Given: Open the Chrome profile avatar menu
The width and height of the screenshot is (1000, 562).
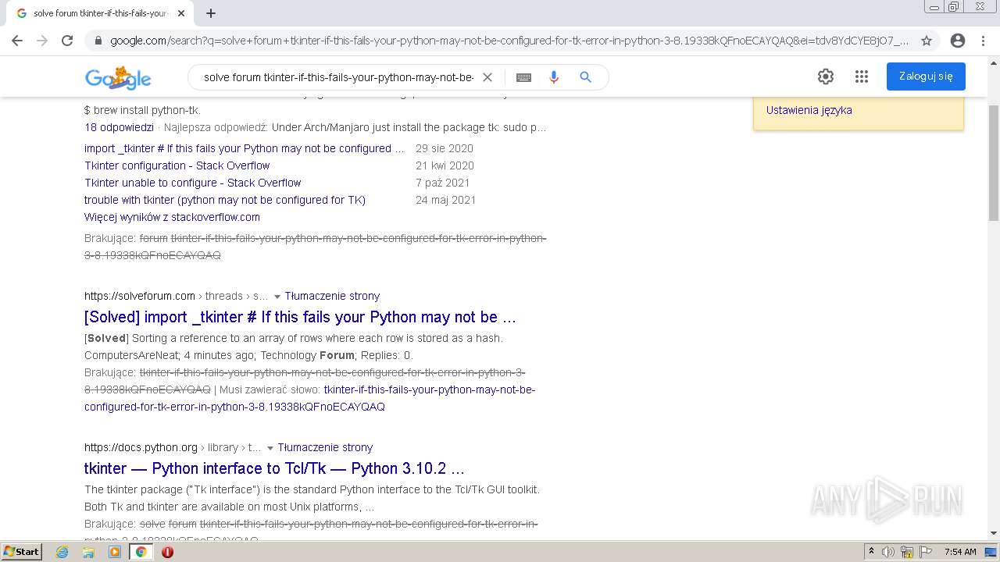Looking at the screenshot, I should tap(957, 41).
